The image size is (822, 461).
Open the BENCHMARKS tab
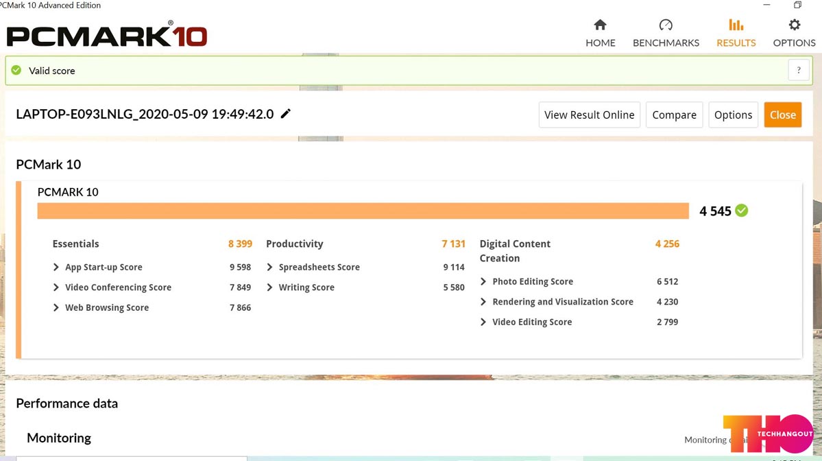[666, 34]
